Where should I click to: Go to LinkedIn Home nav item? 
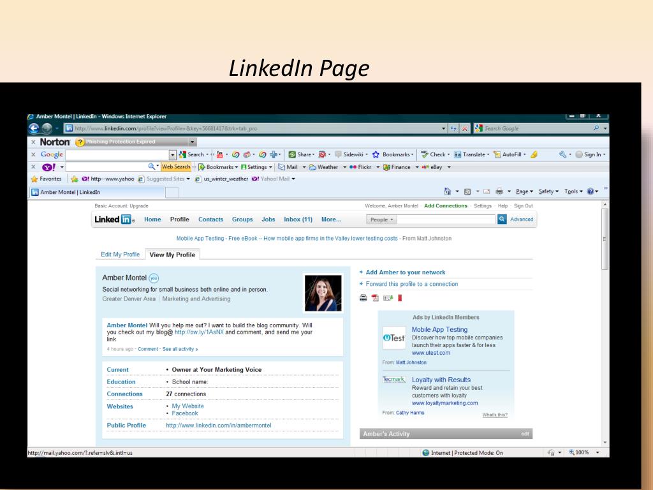(152, 219)
